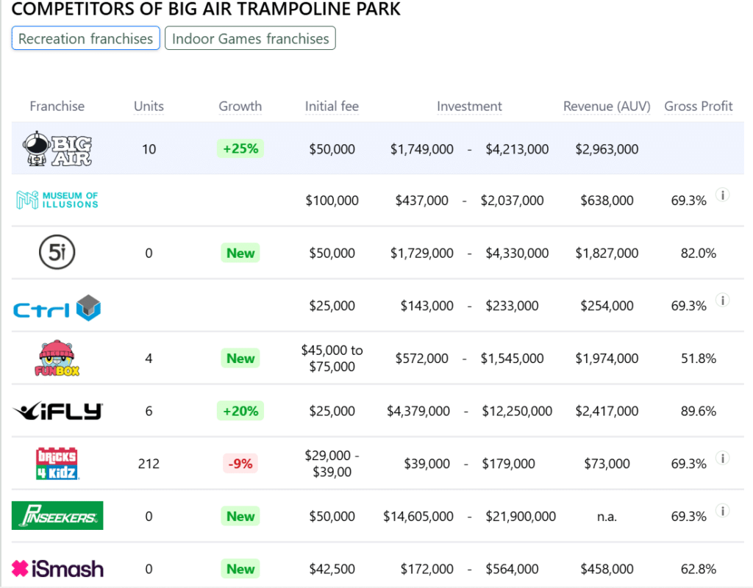Click the +20% growth badge for iFLY
The width and height of the screenshot is (753, 588).
click(x=240, y=411)
